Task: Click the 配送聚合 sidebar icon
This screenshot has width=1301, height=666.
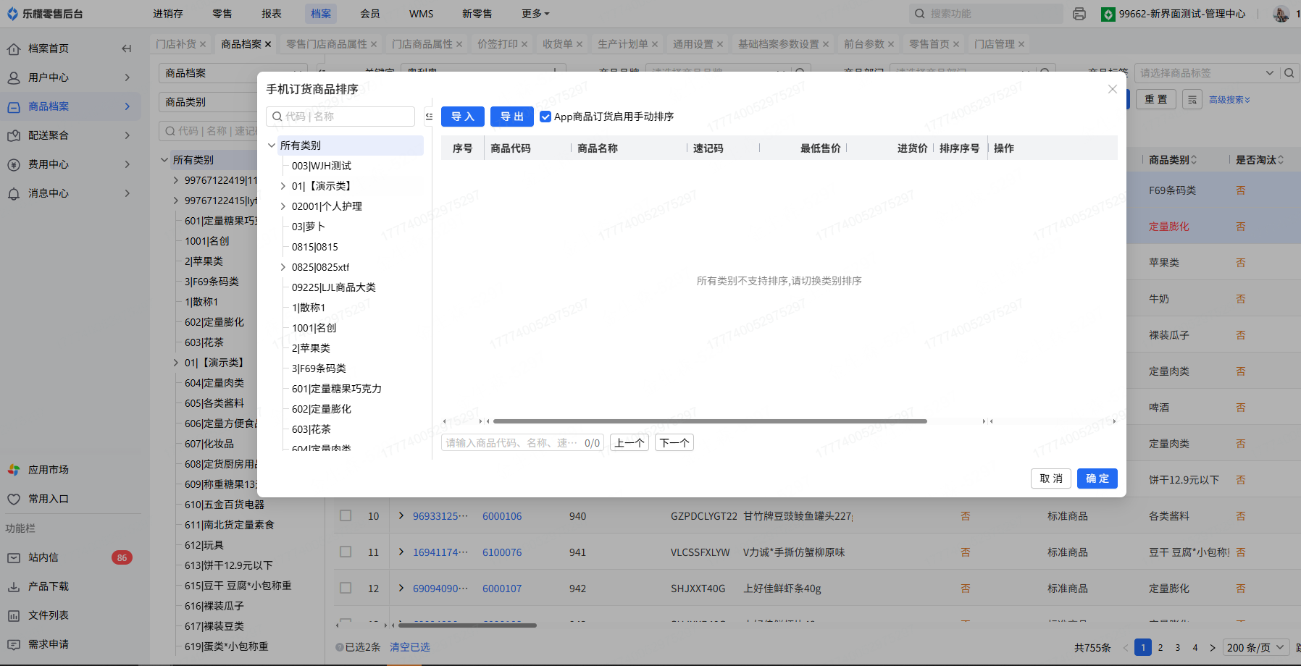Action: (14, 135)
